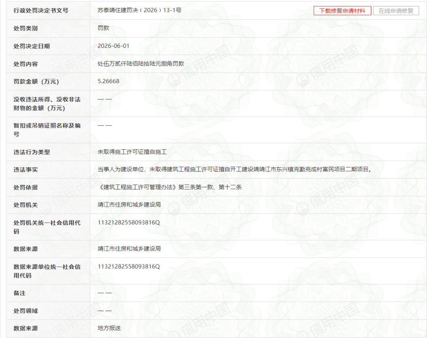Select the text 未取得施工许可证擅自施工

(x=132, y=152)
